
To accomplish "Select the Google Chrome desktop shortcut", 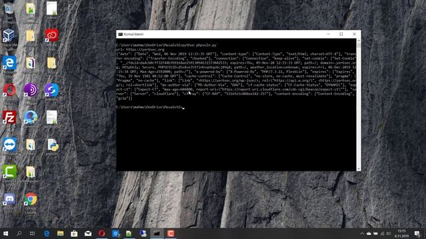I will click(31, 199).
